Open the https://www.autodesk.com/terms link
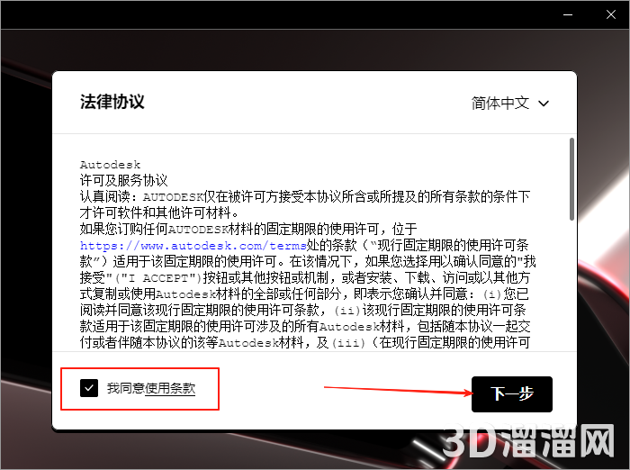 pos(193,245)
